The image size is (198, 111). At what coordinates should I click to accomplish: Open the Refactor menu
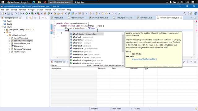[22, 10]
